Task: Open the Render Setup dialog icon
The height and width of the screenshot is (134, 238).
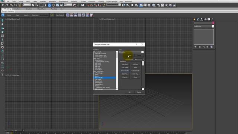Action: (x=158, y=5)
